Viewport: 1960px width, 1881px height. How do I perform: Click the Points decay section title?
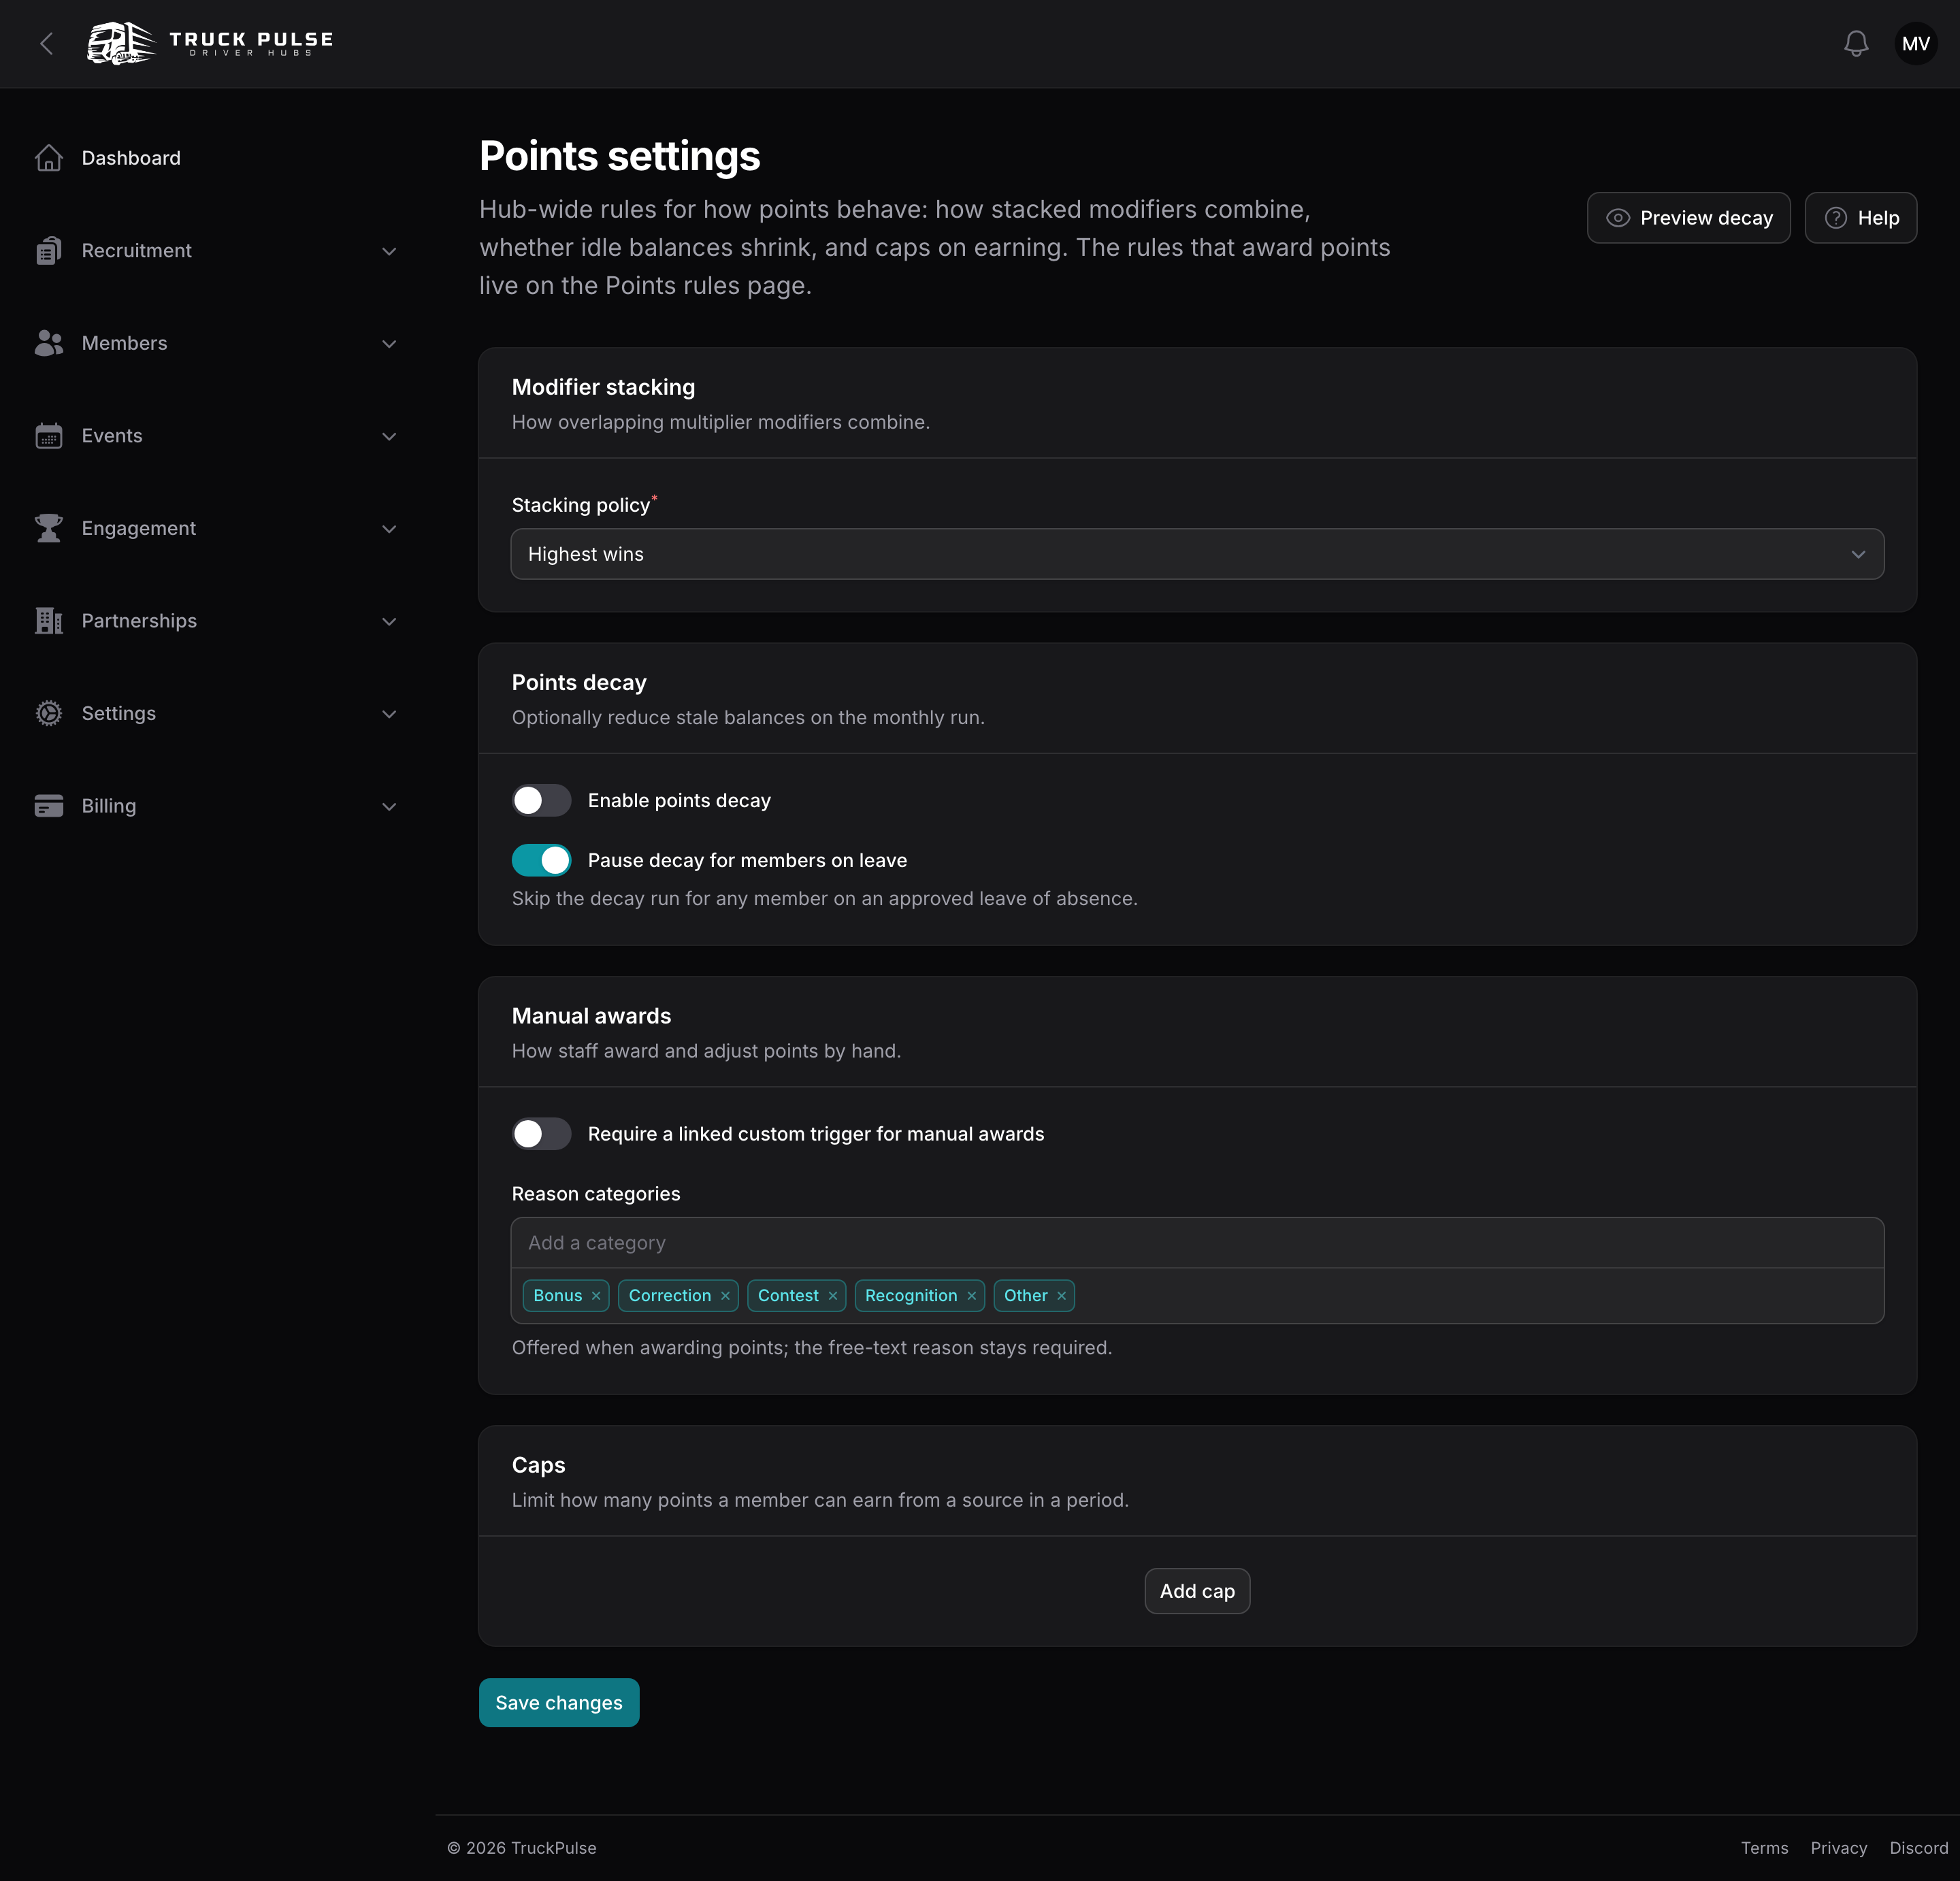[579, 682]
